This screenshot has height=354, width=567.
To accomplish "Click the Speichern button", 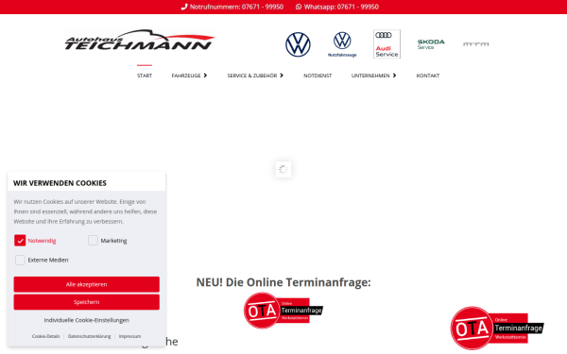I will (86, 302).
